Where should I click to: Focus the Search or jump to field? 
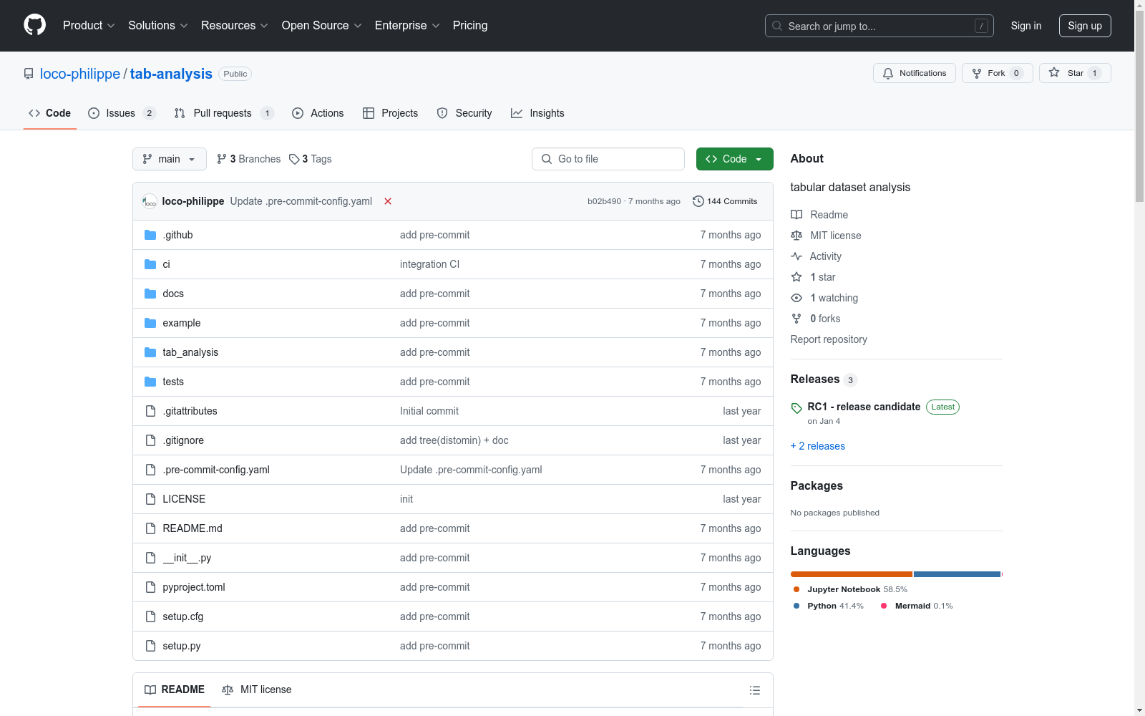pyautogui.click(x=880, y=26)
